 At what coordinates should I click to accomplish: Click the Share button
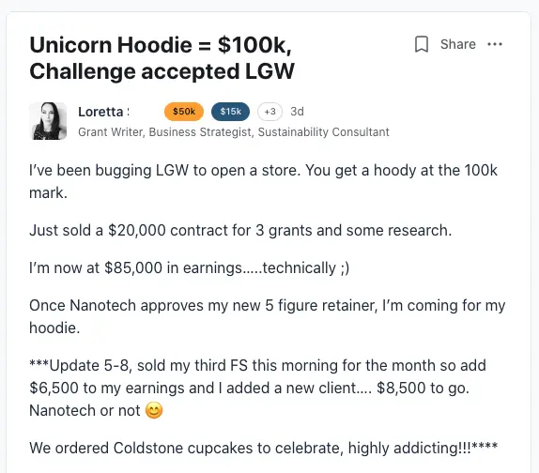pos(458,44)
